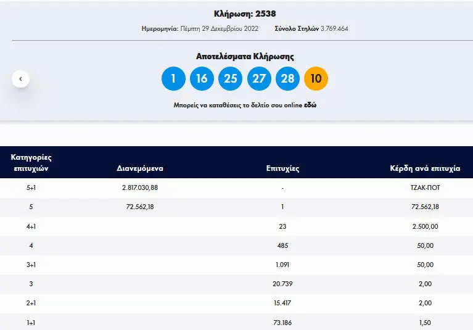Click the previous draw arrow button
Image resolution: width=473 pixels, height=330 pixels.
20,79
